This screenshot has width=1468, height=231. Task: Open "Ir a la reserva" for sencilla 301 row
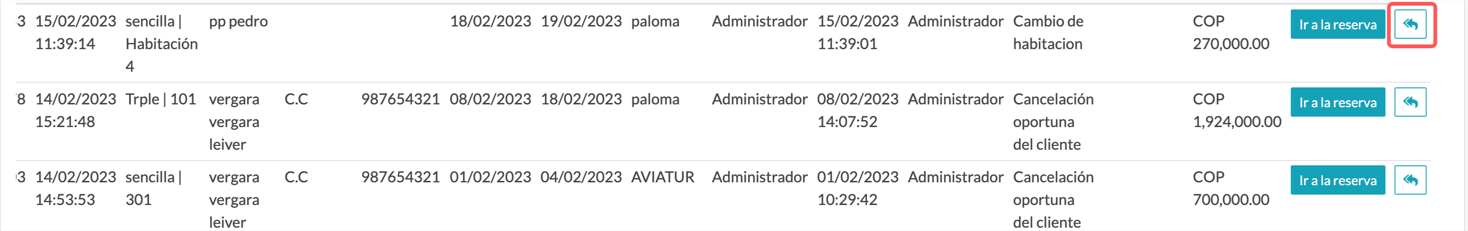[x=1337, y=180]
